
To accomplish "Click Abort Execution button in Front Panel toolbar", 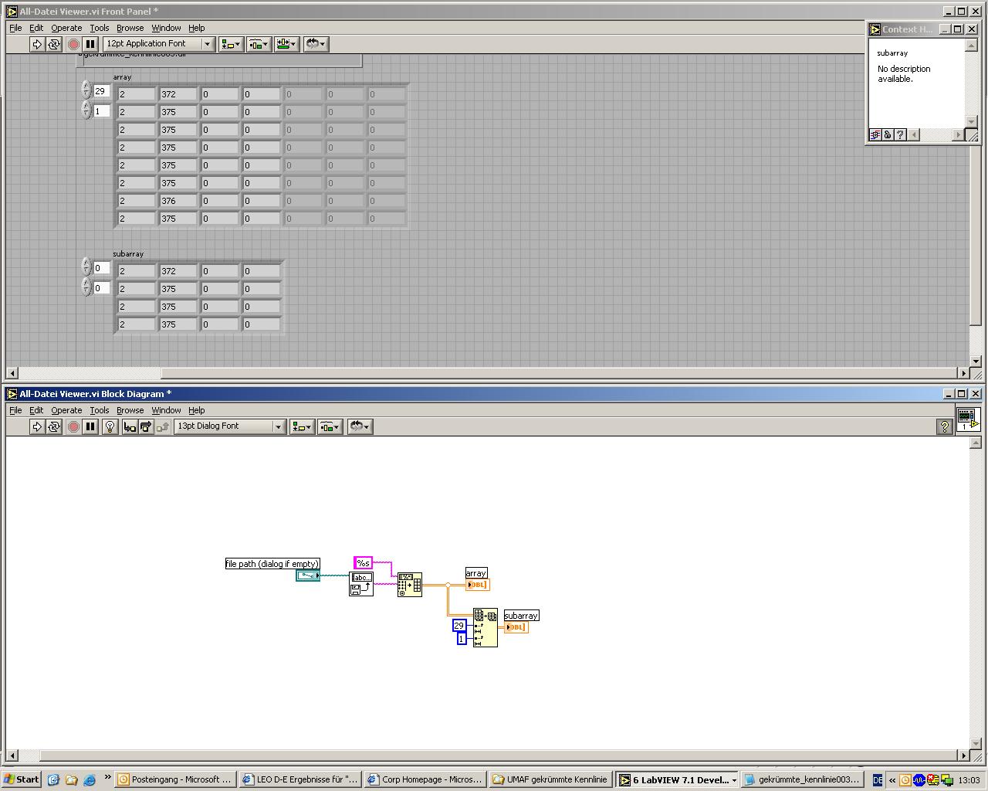I will coord(74,44).
